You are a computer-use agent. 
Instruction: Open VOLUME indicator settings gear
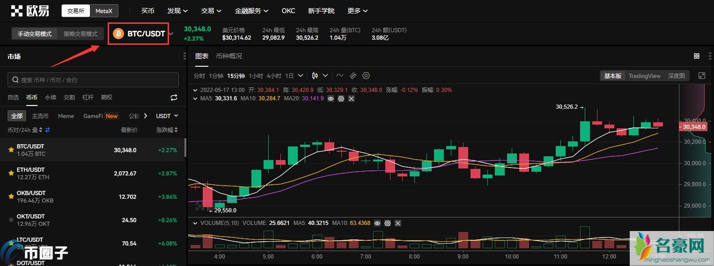(x=388, y=223)
